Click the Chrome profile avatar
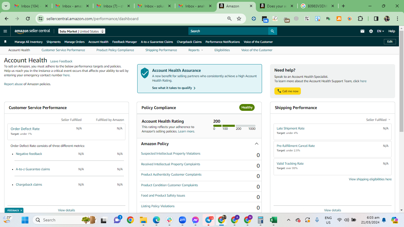 (x=387, y=19)
